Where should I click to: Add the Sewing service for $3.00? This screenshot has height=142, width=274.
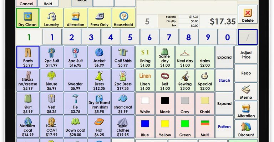coord(185,80)
